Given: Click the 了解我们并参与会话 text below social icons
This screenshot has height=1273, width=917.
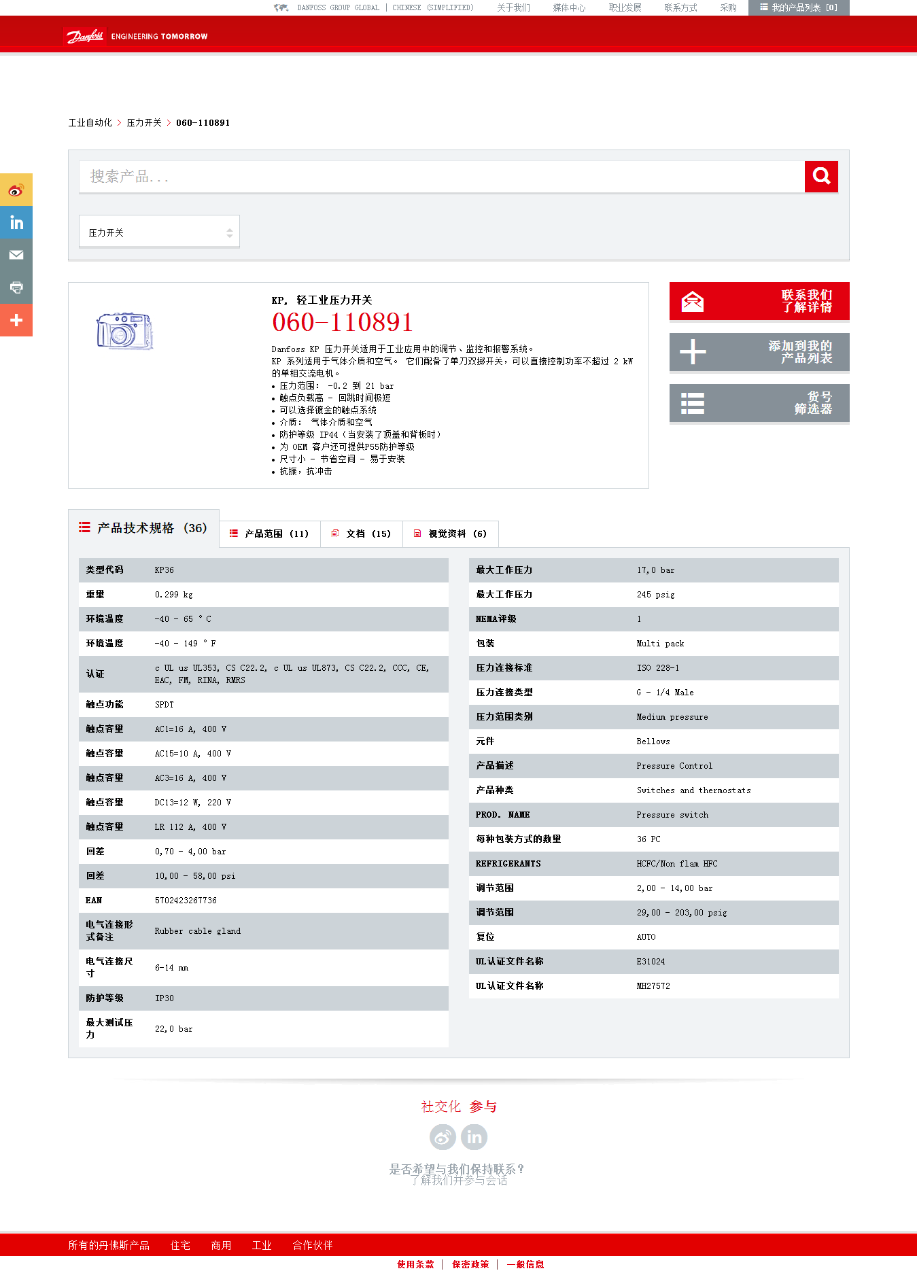Looking at the screenshot, I should (x=459, y=1181).
